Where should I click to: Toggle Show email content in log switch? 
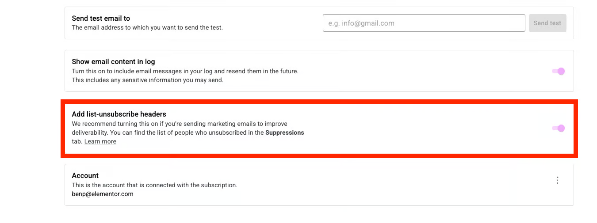click(559, 71)
